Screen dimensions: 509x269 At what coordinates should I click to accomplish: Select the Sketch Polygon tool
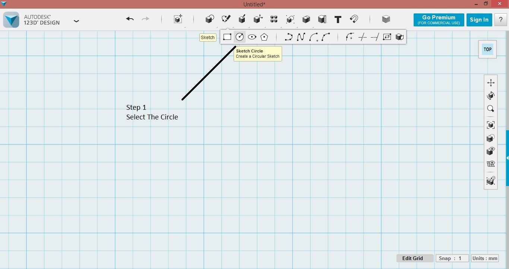265,37
